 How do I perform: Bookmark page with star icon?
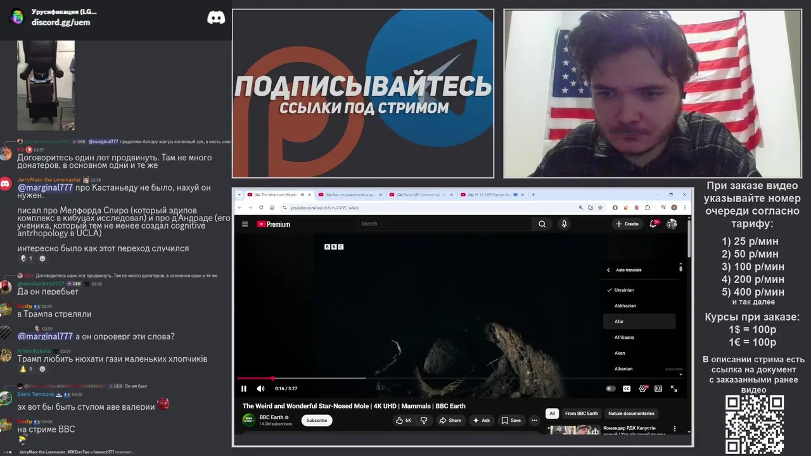(x=599, y=207)
